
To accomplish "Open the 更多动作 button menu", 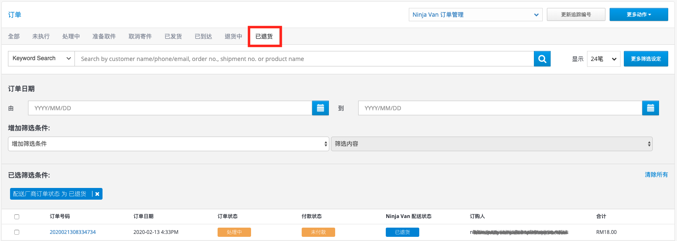I will coord(639,15).
